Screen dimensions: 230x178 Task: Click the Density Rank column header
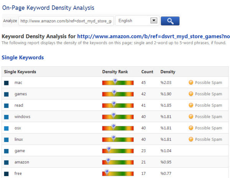point(115,72)
